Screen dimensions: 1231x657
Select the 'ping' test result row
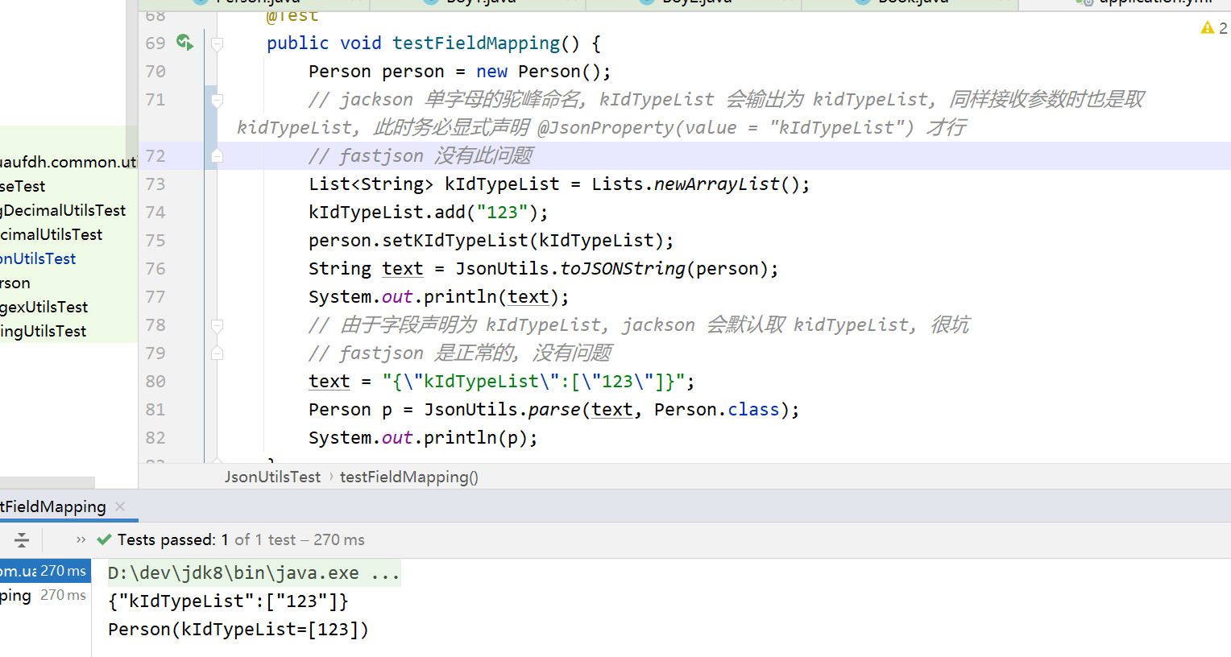(45, 595)
